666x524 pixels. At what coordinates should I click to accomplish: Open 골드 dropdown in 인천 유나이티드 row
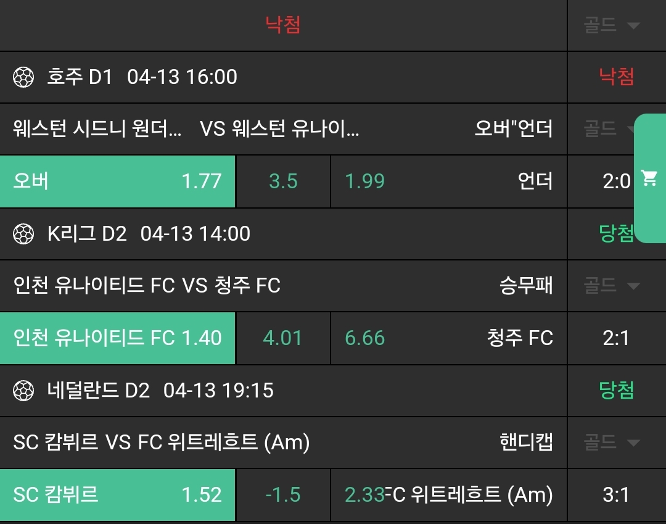pyautogui.click(x=611, y=286)
